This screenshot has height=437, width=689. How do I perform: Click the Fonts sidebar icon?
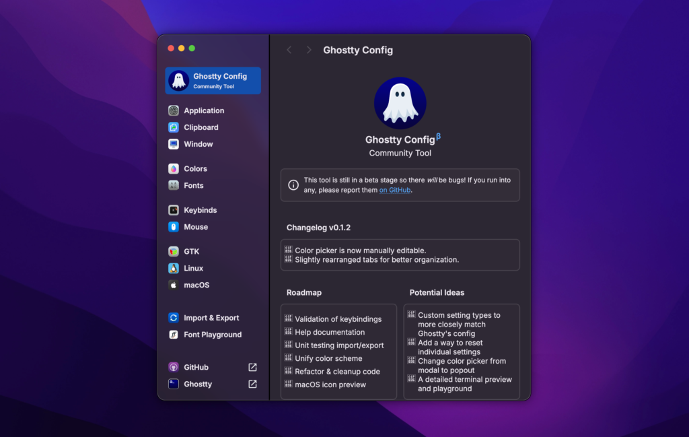174,186
